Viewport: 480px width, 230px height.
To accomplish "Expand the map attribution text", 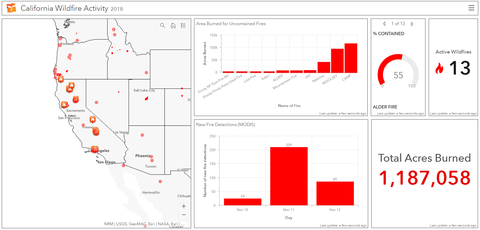I will click(183, 224).
